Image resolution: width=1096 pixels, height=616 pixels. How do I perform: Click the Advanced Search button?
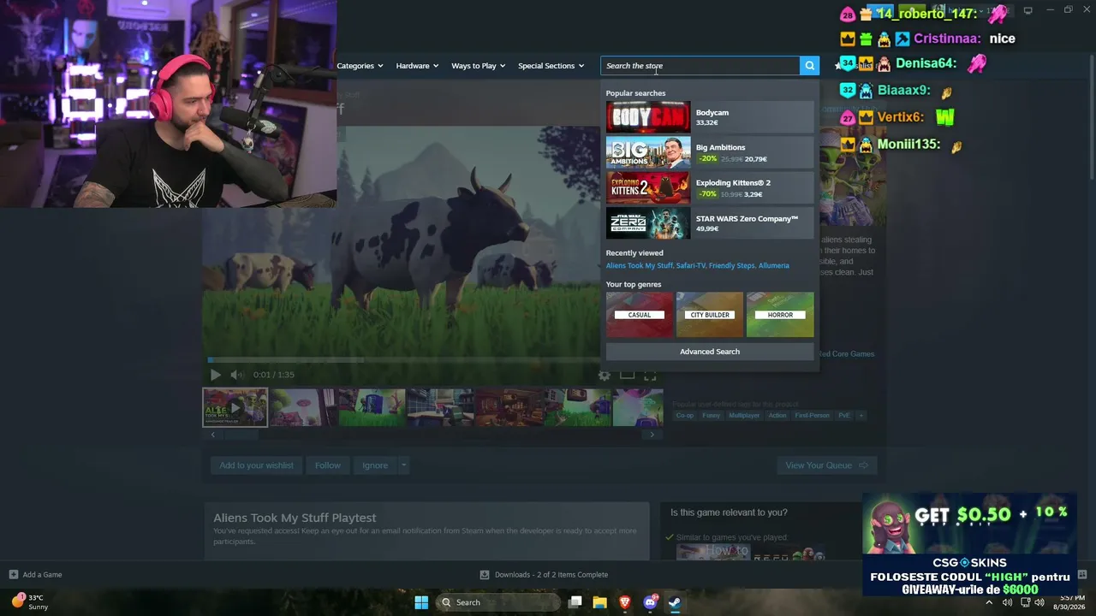(x=710, y=352)
